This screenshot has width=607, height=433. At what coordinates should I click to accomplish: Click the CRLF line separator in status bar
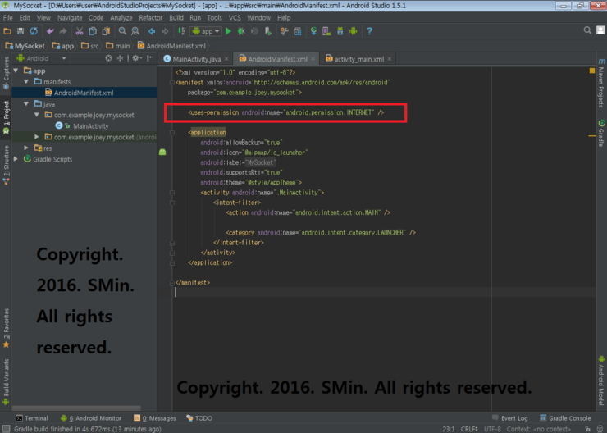click(469, 429)
